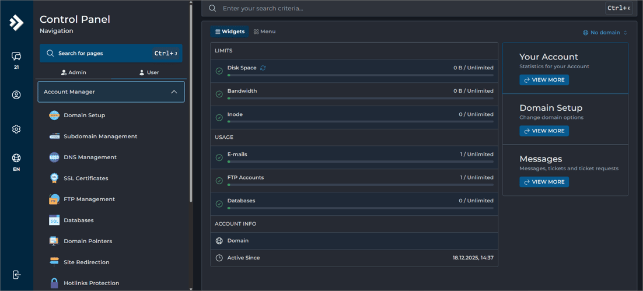Click the globe language icon
643x291 pixels.
click(16, 158)
